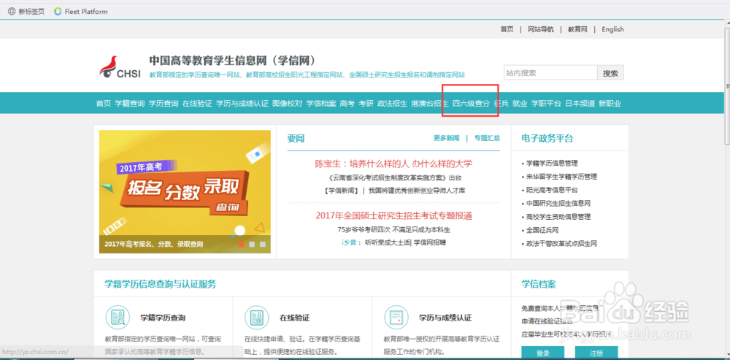Open 学历查询 in the navigation bar

(x=164, y=104)
